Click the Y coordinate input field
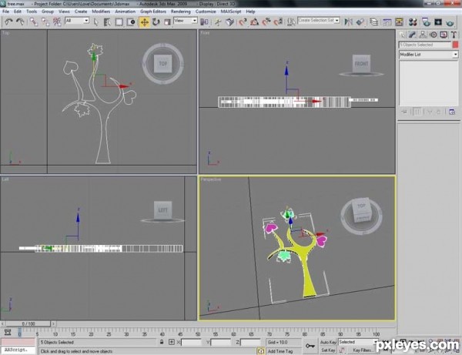The image size is (462, 355). 221,343
